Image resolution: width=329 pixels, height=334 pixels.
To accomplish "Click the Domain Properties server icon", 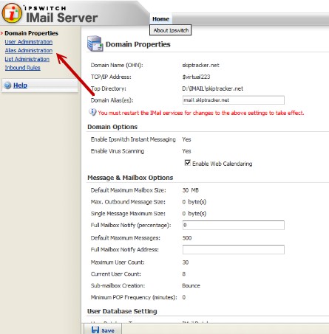I will point(95,44).
